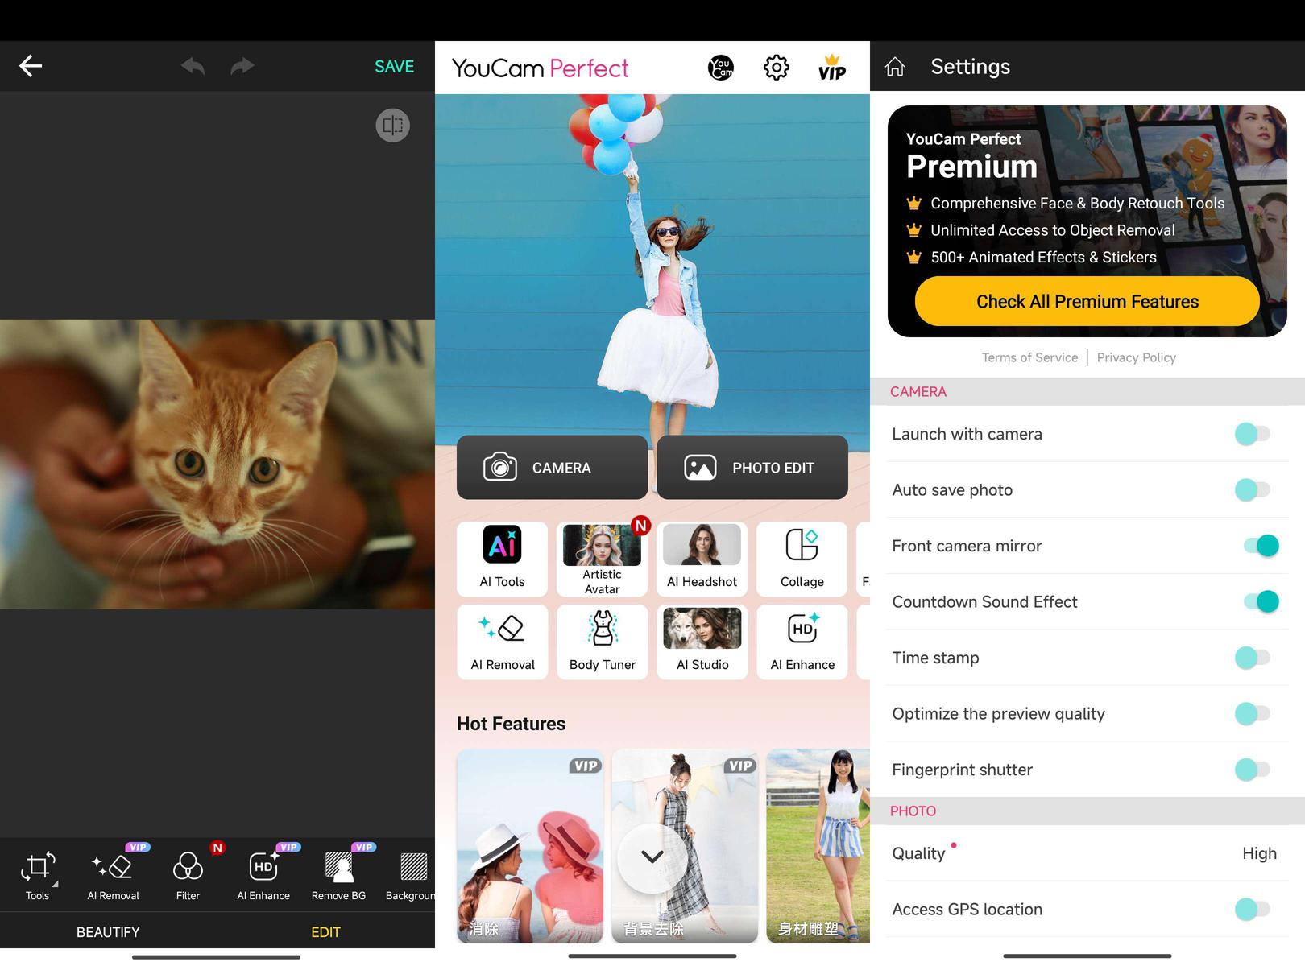The width and height of the screenshot is (1305, 966).
Task: Open the 身材雕塑 hot feature thumbnail
Action: click(x=818, y=845)
